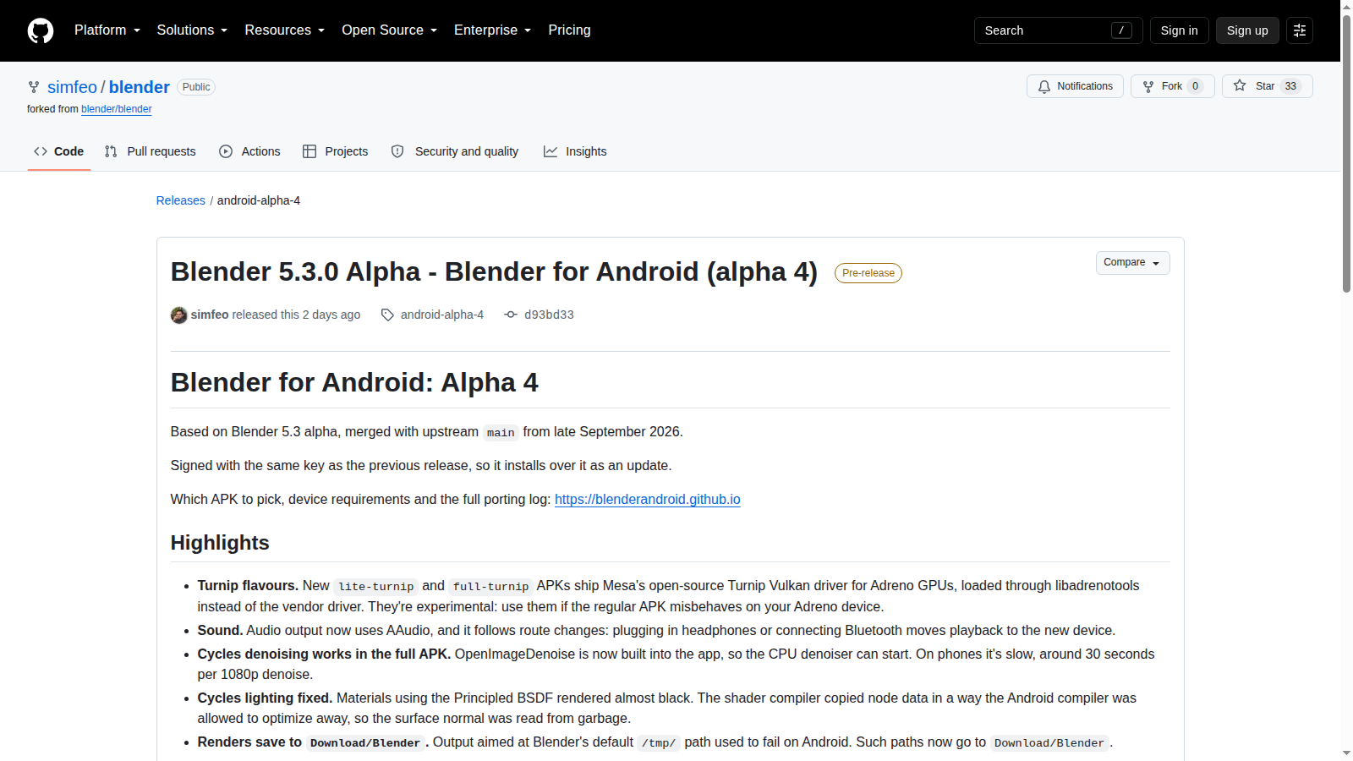Click the lite-turnip code text
The width and height of the screenshot is (1353, 761).
pyautogui.click(x=376, y=587)
